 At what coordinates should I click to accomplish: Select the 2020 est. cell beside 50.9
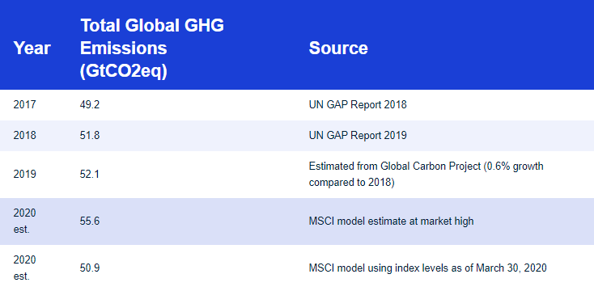pos(24,268)
